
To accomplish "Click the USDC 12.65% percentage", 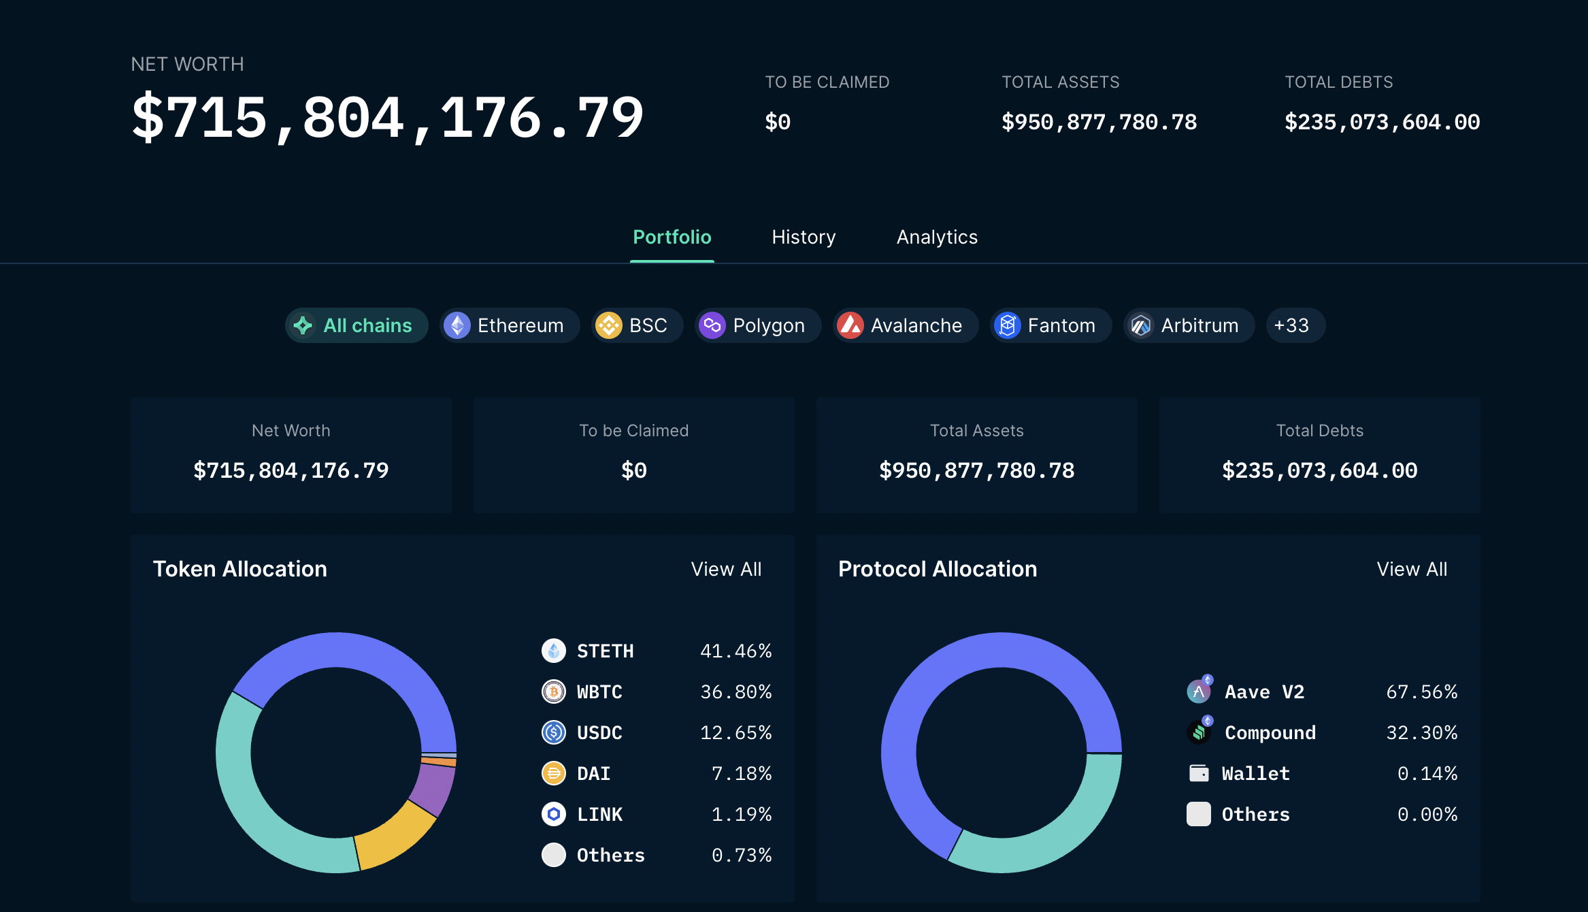I will tap(736, 733).
